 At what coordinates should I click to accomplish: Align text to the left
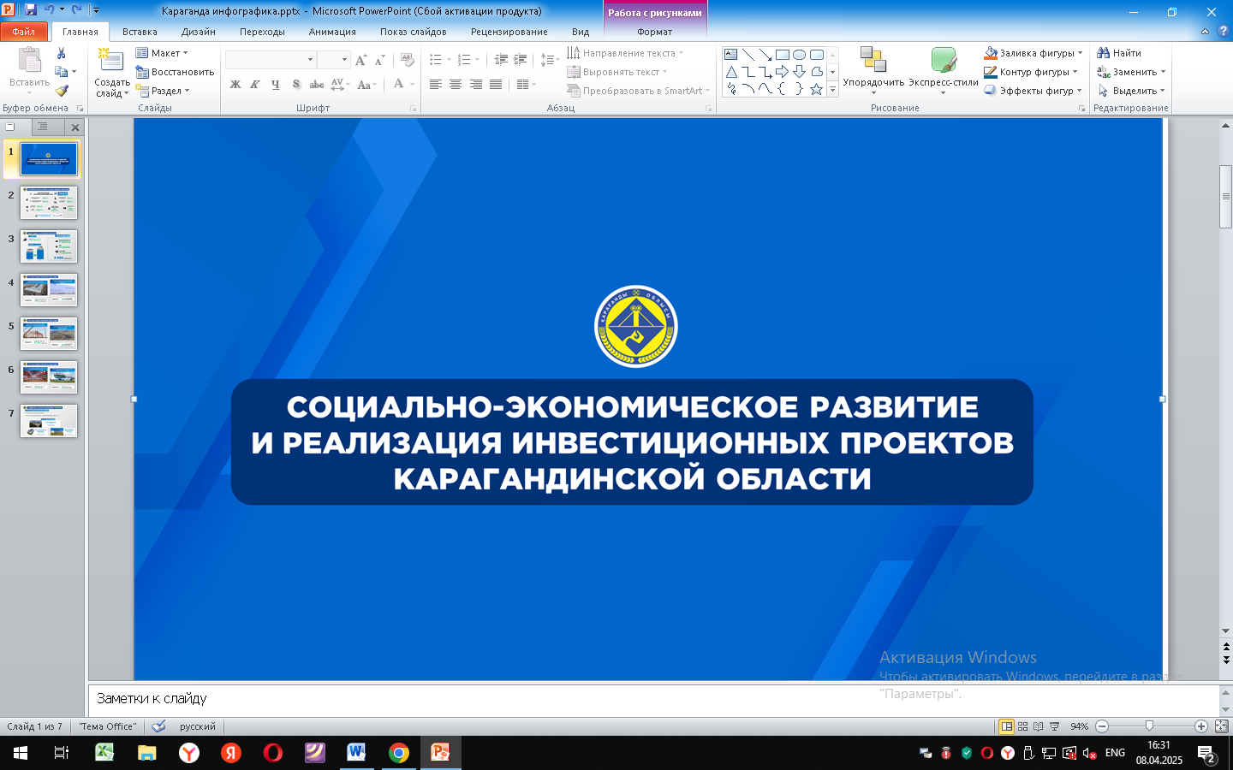(x=436, y=84)
